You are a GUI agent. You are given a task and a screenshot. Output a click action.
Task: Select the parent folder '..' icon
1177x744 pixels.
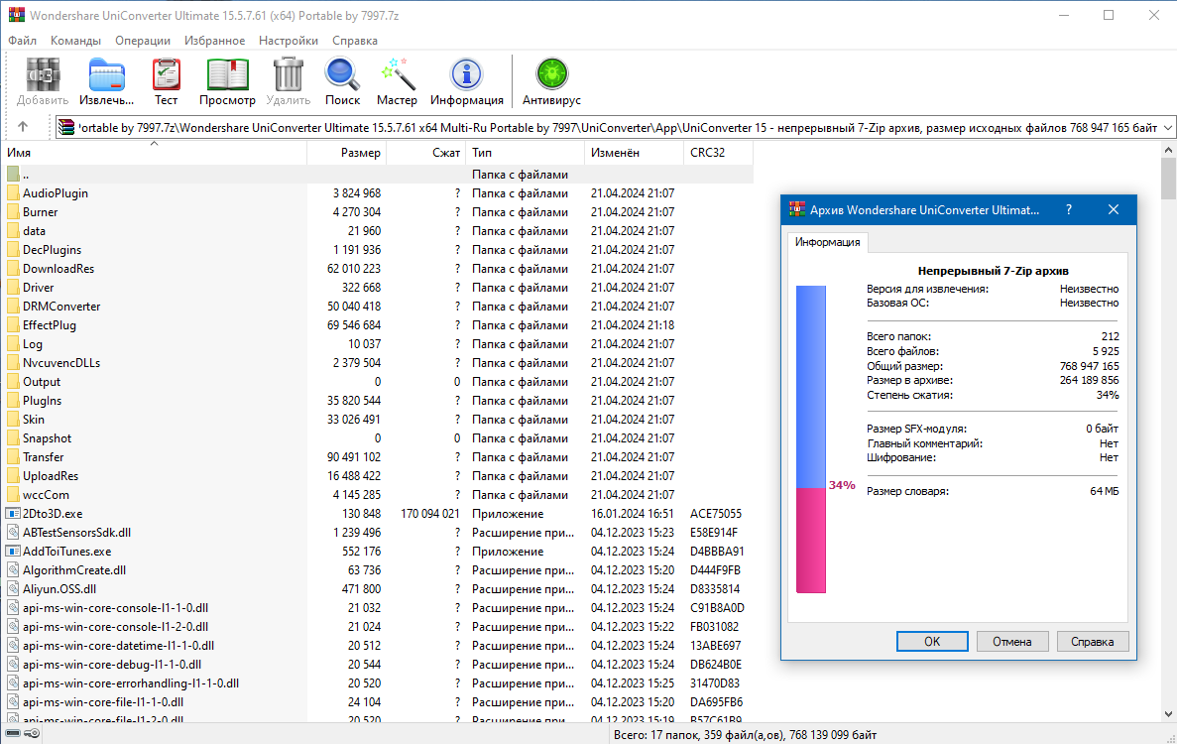pos(13,175)
